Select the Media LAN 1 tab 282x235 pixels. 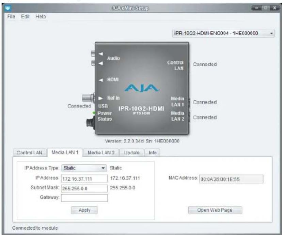pos(65,152)
